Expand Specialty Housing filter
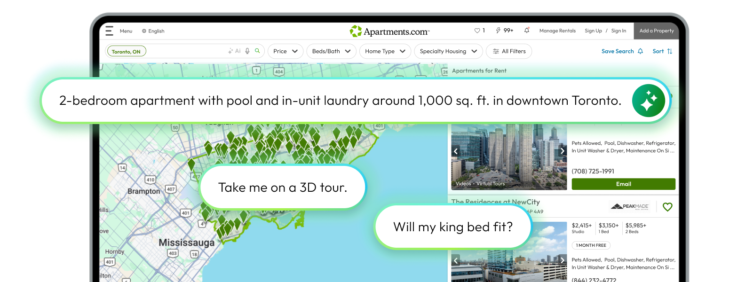 448,51
